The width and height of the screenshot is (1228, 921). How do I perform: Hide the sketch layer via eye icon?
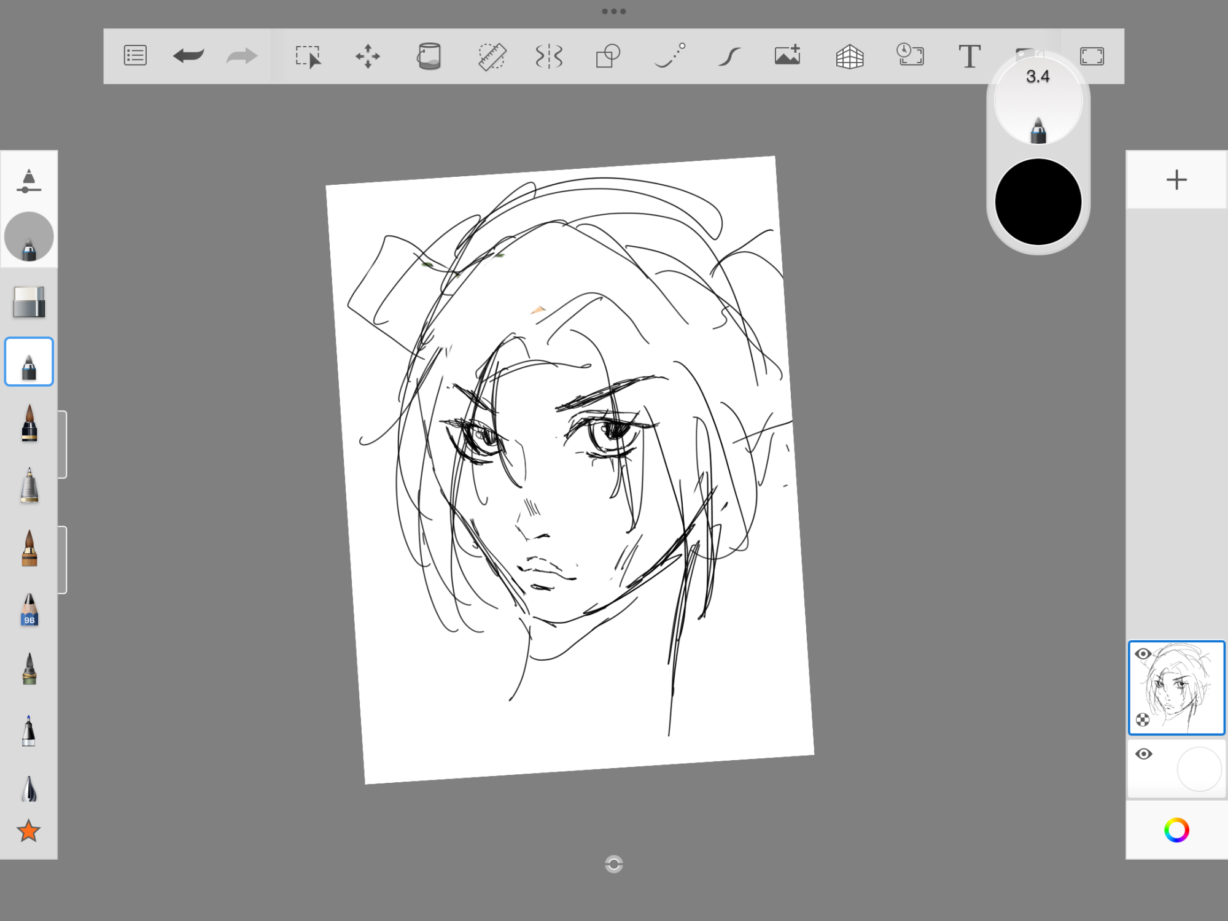tap(1143, 654)
